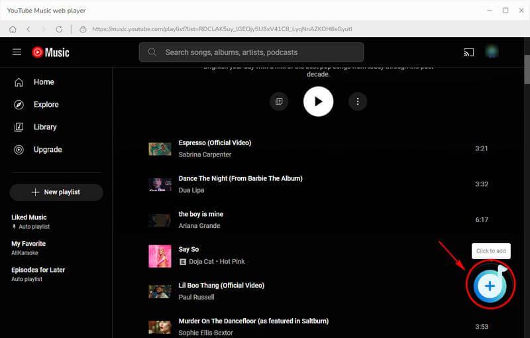
Task: Go forward using the forward arrow
Action: tap(43, 29)
